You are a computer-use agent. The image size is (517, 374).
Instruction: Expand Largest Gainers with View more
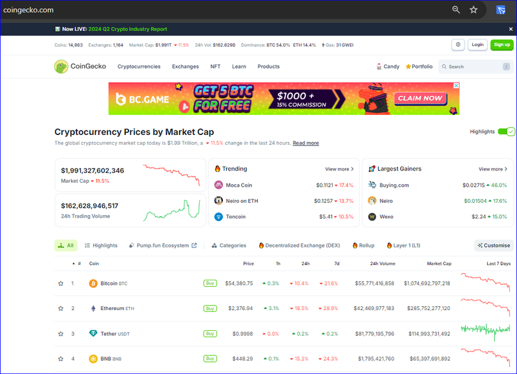tap(493, 169)
